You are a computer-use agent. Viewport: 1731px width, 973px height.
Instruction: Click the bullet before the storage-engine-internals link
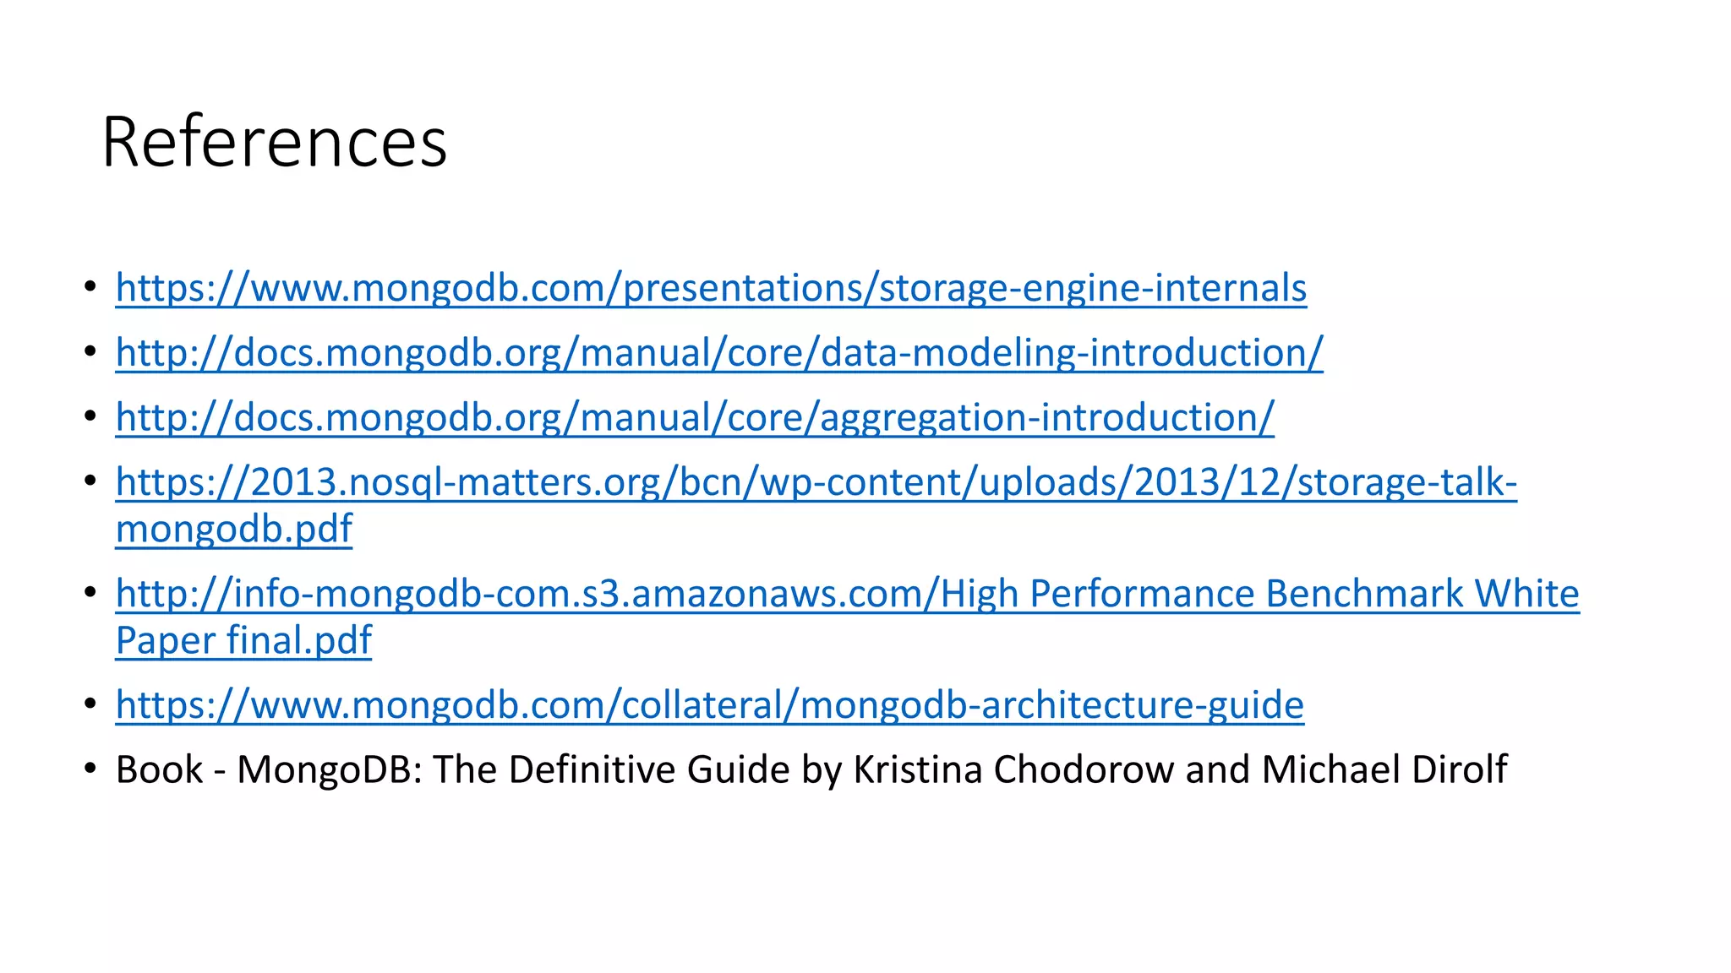90,287
